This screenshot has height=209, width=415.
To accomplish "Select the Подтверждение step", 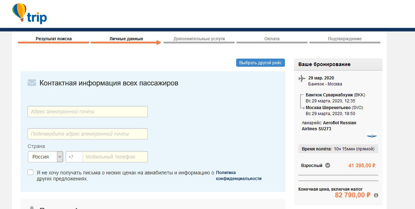I will 345,40.
